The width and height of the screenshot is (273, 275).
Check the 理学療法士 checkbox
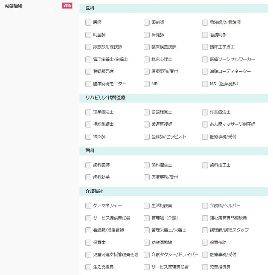pos(88,112)
